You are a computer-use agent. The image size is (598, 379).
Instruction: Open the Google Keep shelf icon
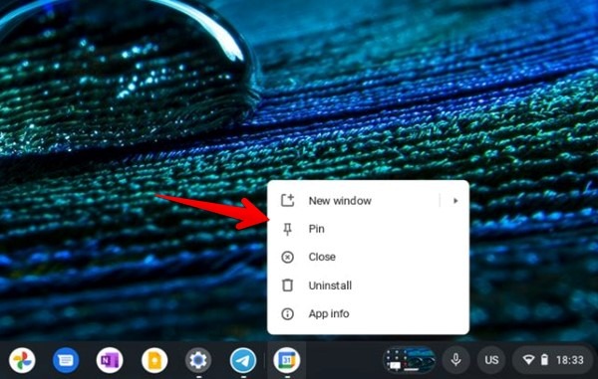click(154, 360)
